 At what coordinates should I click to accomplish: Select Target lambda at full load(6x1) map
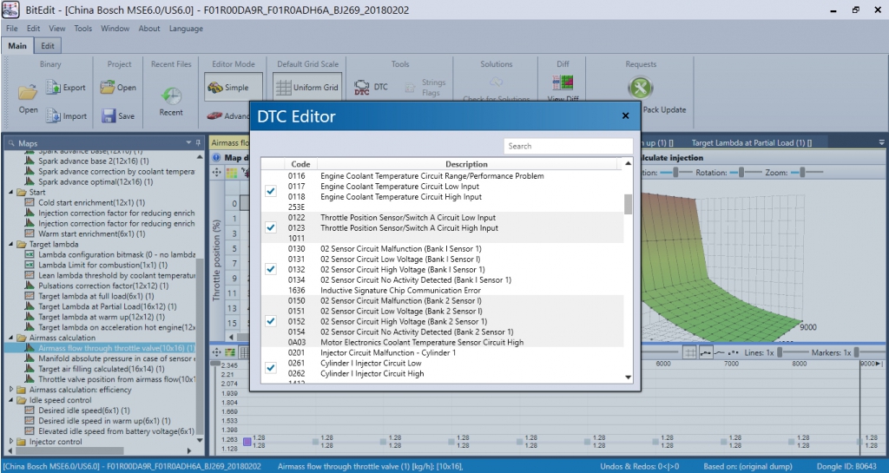click(96, 296)
